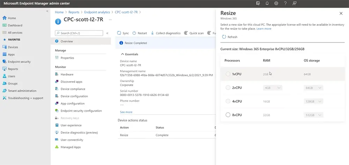Open the 64GB storage dropdown for 2vCPU

click(x=313, y=88)
